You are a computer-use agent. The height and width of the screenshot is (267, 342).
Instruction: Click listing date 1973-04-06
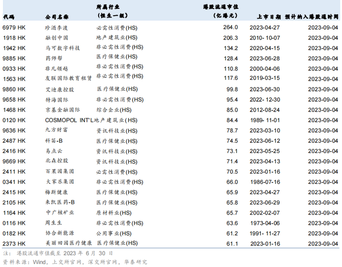(x=265, y=223)
